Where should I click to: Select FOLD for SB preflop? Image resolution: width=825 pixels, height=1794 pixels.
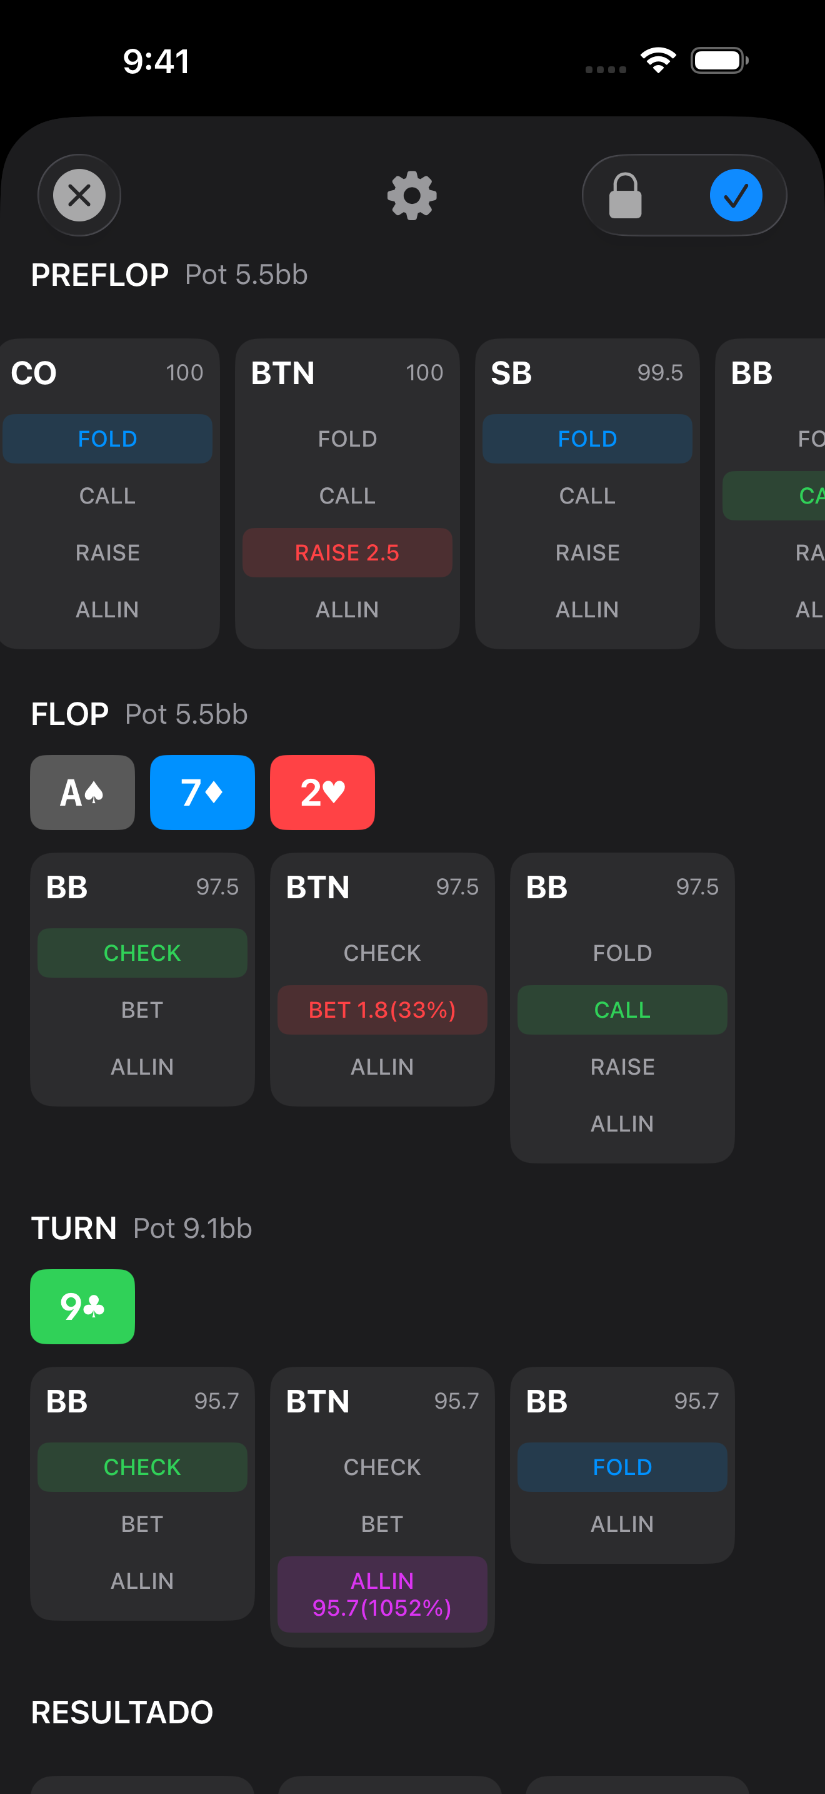[x=587, y=438]
